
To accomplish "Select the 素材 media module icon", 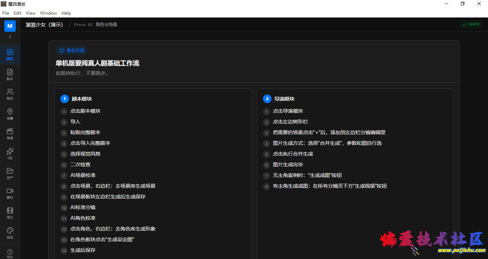I will (10, 193).
